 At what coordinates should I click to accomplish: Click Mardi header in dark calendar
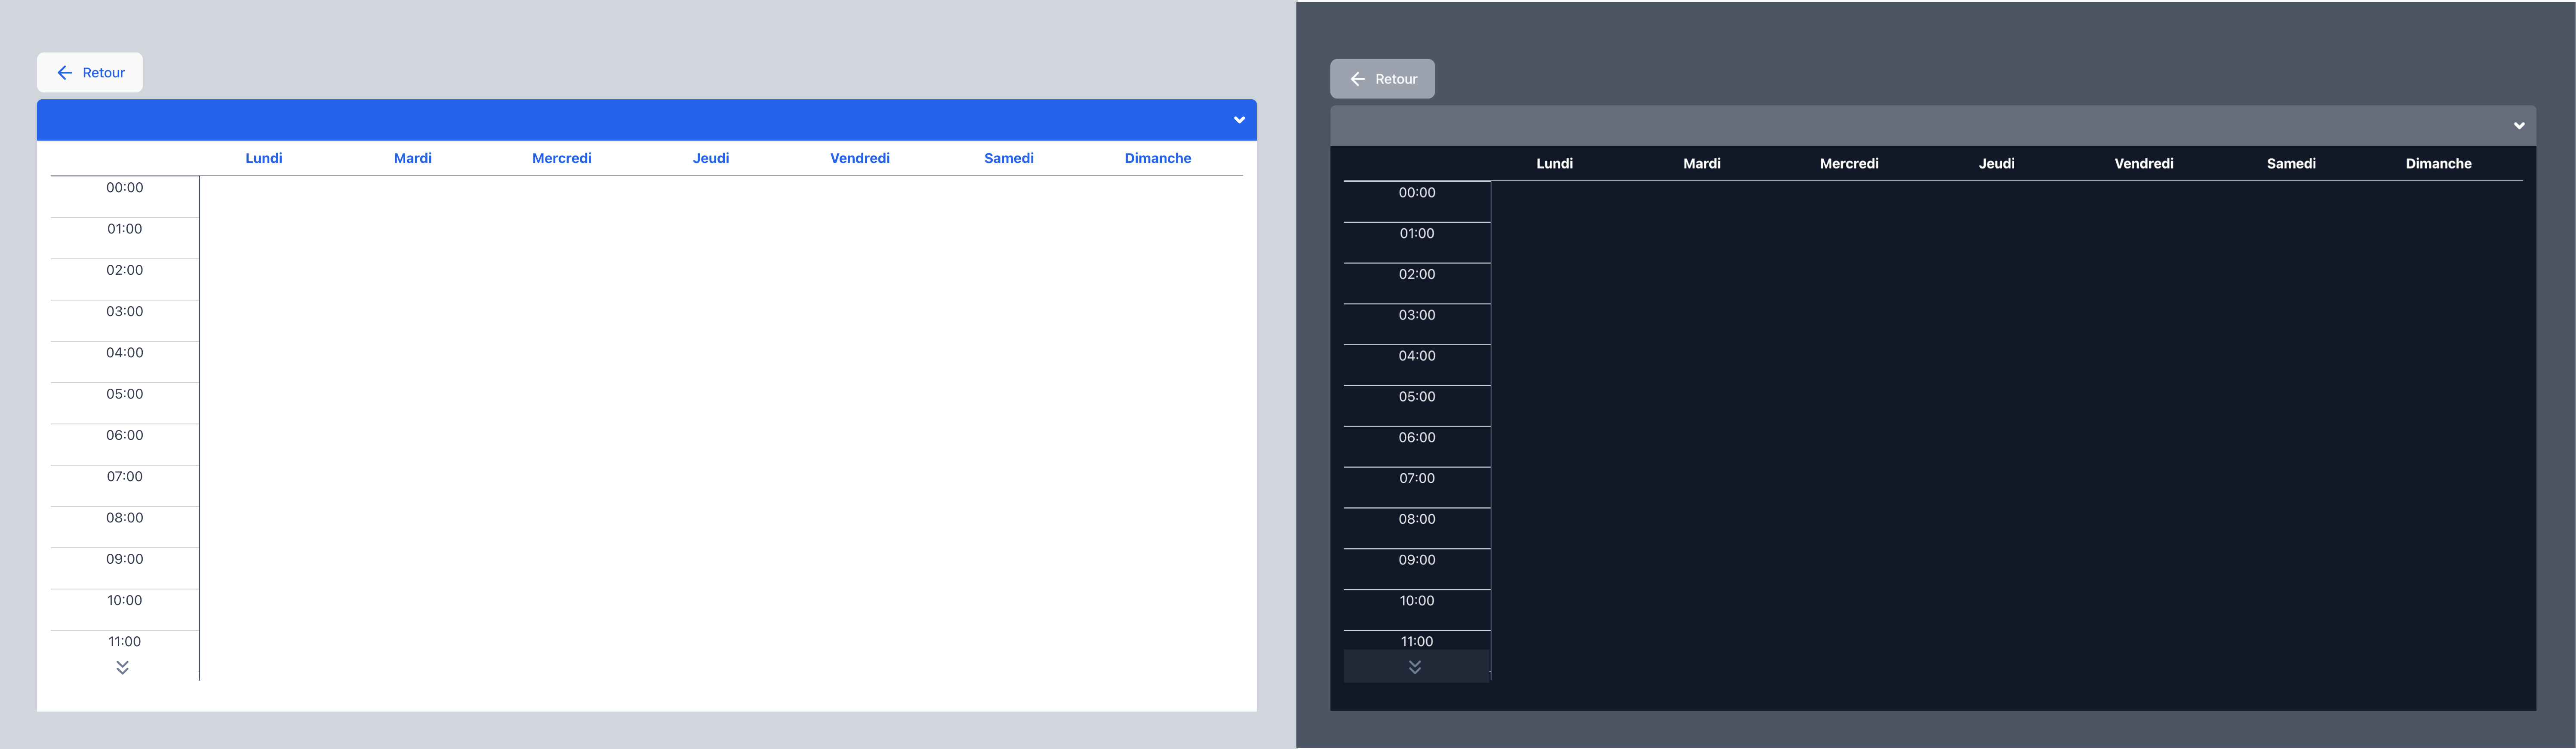[1702, 163]
